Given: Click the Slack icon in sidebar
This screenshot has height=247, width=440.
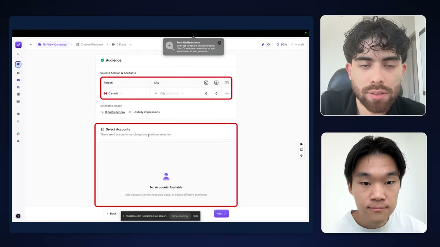Looking at the screenshot, I should [x=18, y=133].
